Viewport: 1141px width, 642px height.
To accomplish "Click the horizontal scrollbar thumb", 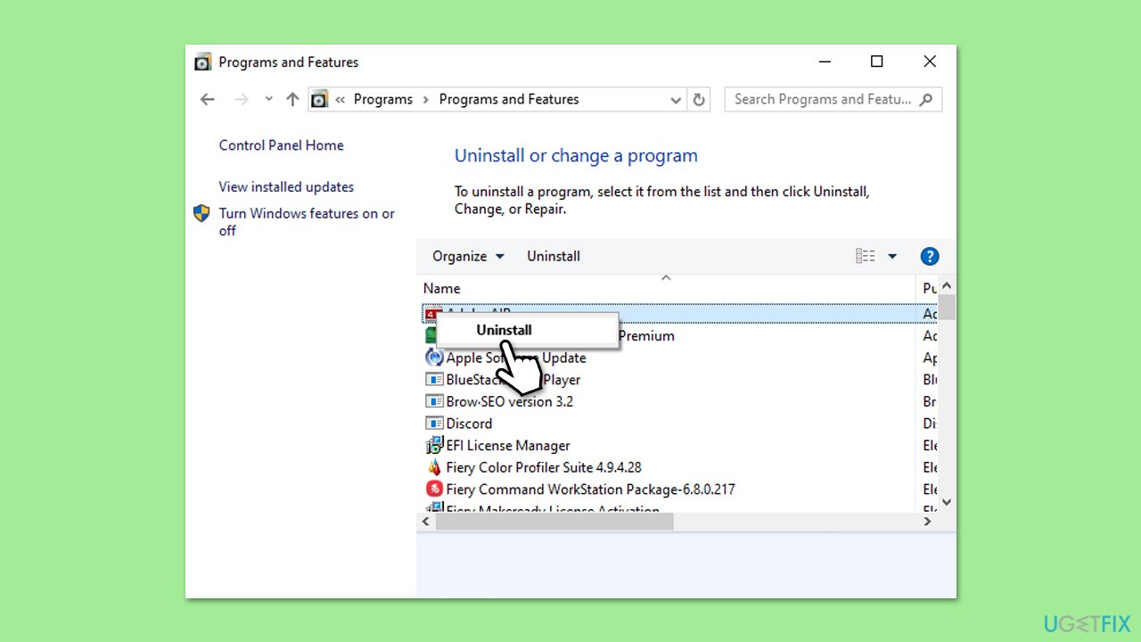I will pyautogui.click(x=554, y=522).
